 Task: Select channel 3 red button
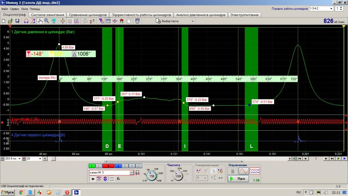(x=108, y=166)
